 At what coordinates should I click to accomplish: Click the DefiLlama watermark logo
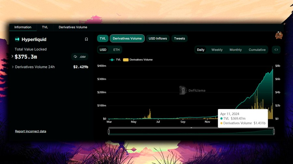coord(183,90)
